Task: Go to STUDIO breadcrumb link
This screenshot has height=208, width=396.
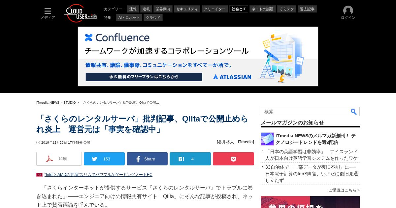Action: click(x=70, y=103)
